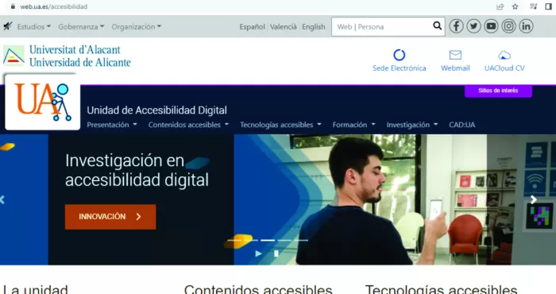Image resolution: width=556 pixels, height=294 pixels.
Task: Play the carousel slideshow
Action: tap(258, 253)
